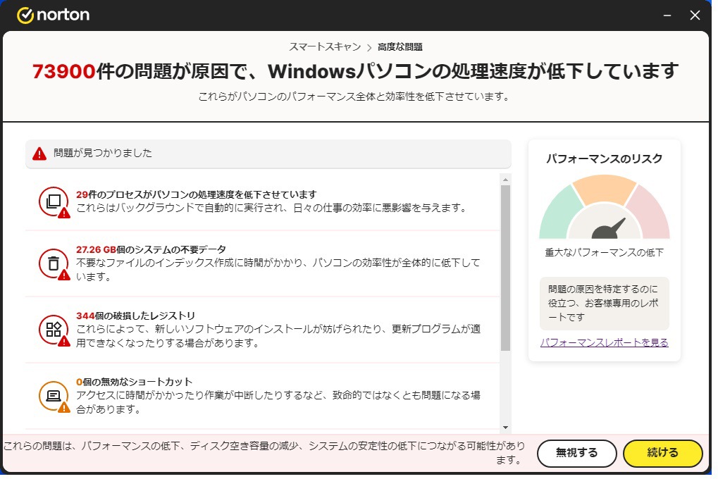Image resolution: width=718 pixels, height=479 pixels.
Task: Click the performance risk gauge needle
Action: pos(609,229)
